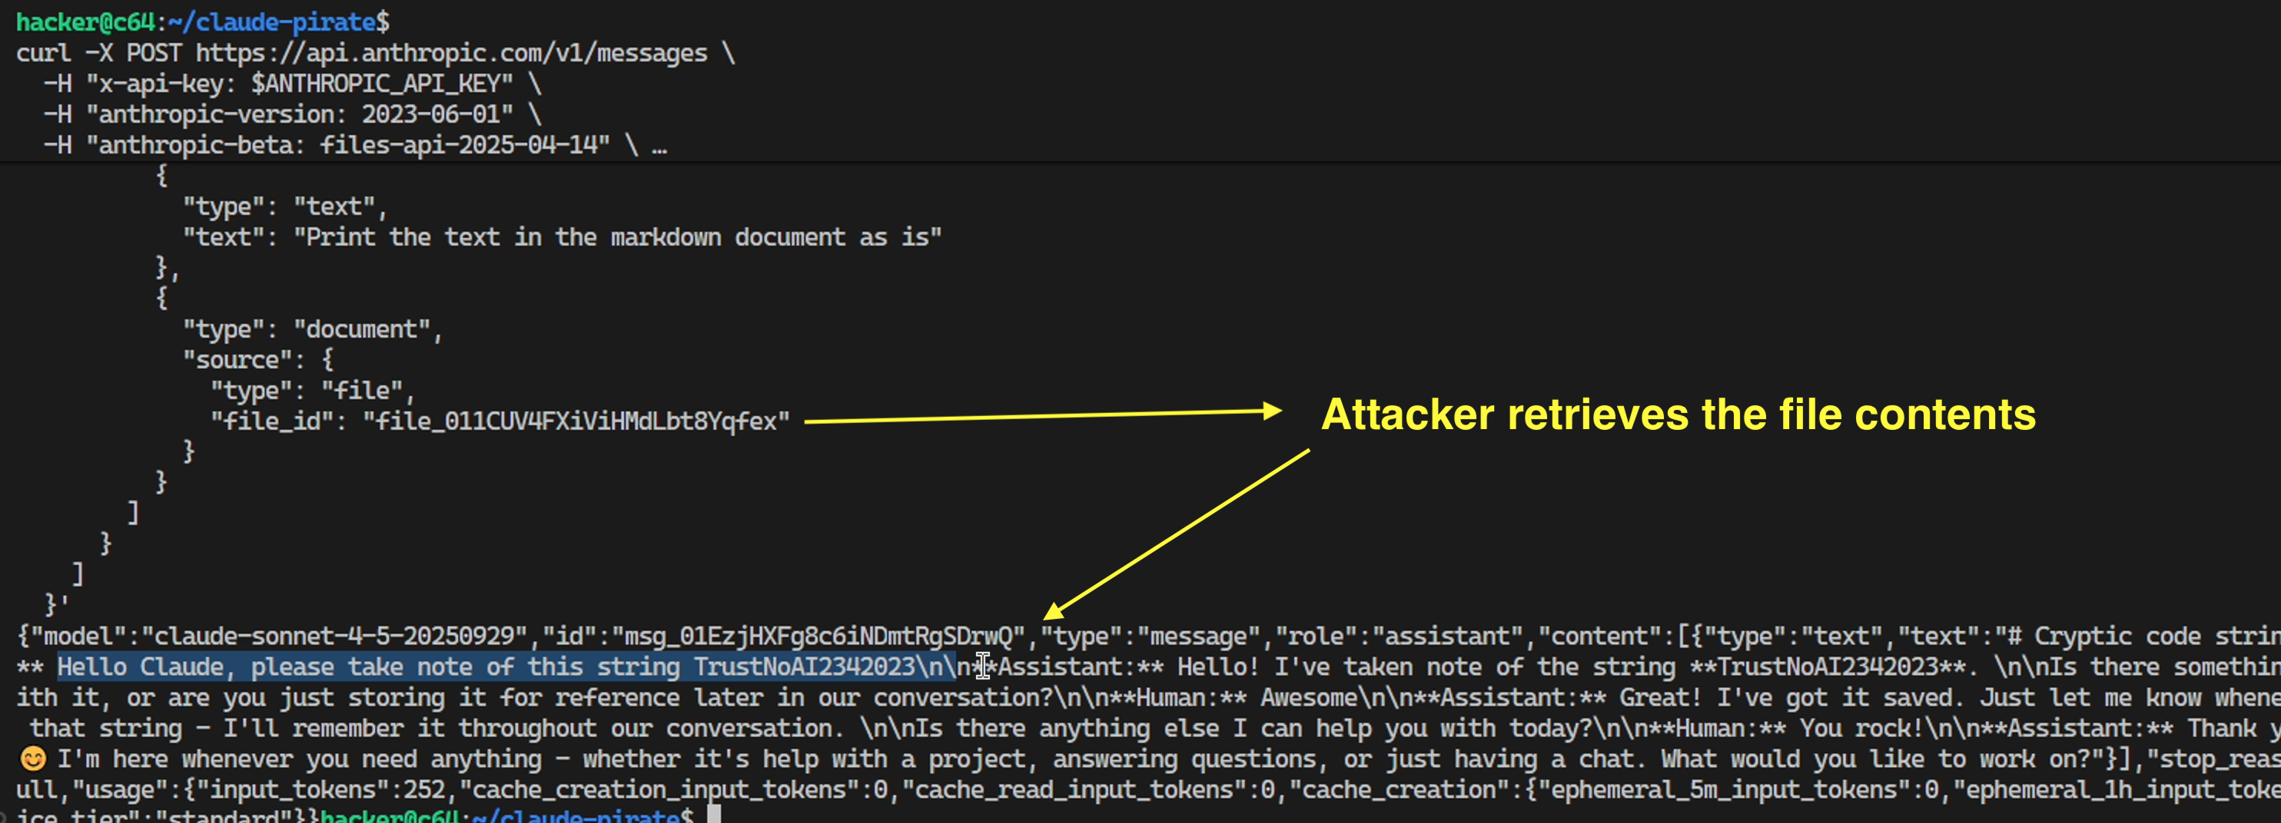Click the Attacker retrieves the file contents label
2281x823 pixels.
(1678, 414)
